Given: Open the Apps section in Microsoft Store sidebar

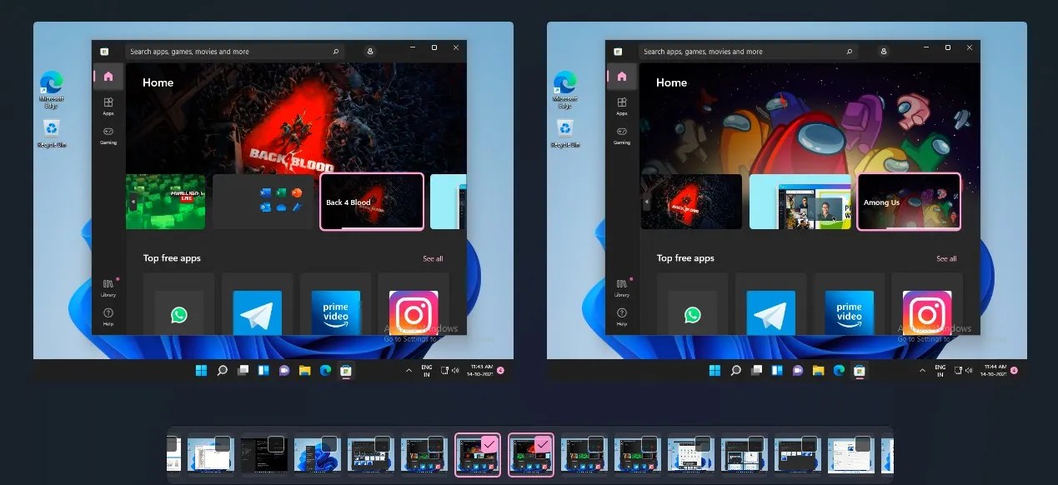Looking at the screenshot, I should pos(108,107).
